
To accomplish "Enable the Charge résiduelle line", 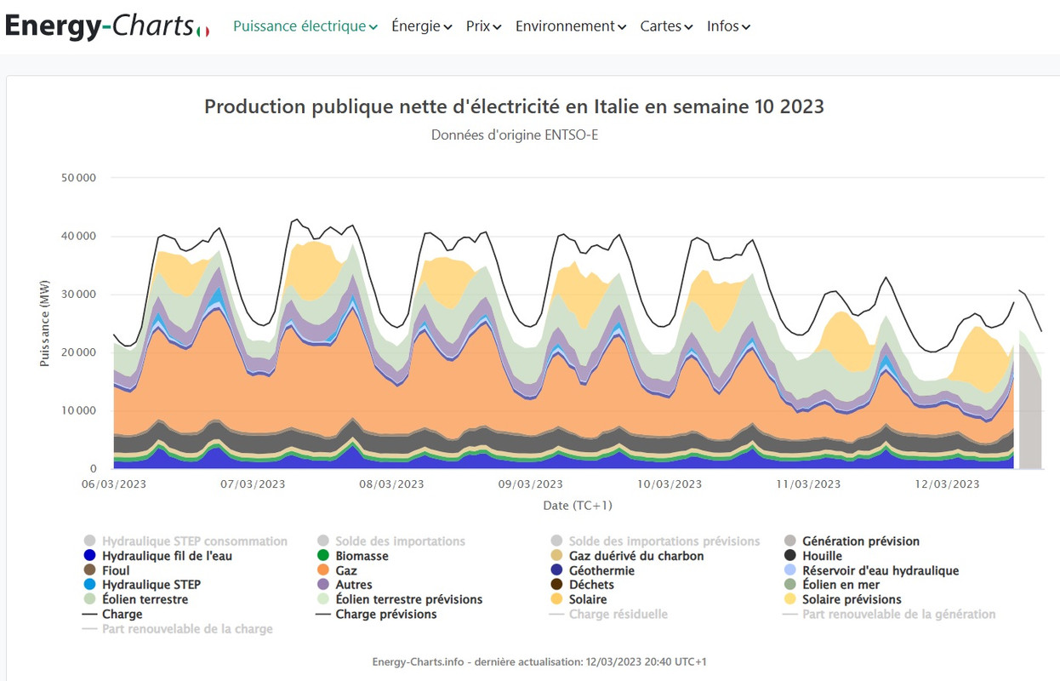I will click(608, 614).
